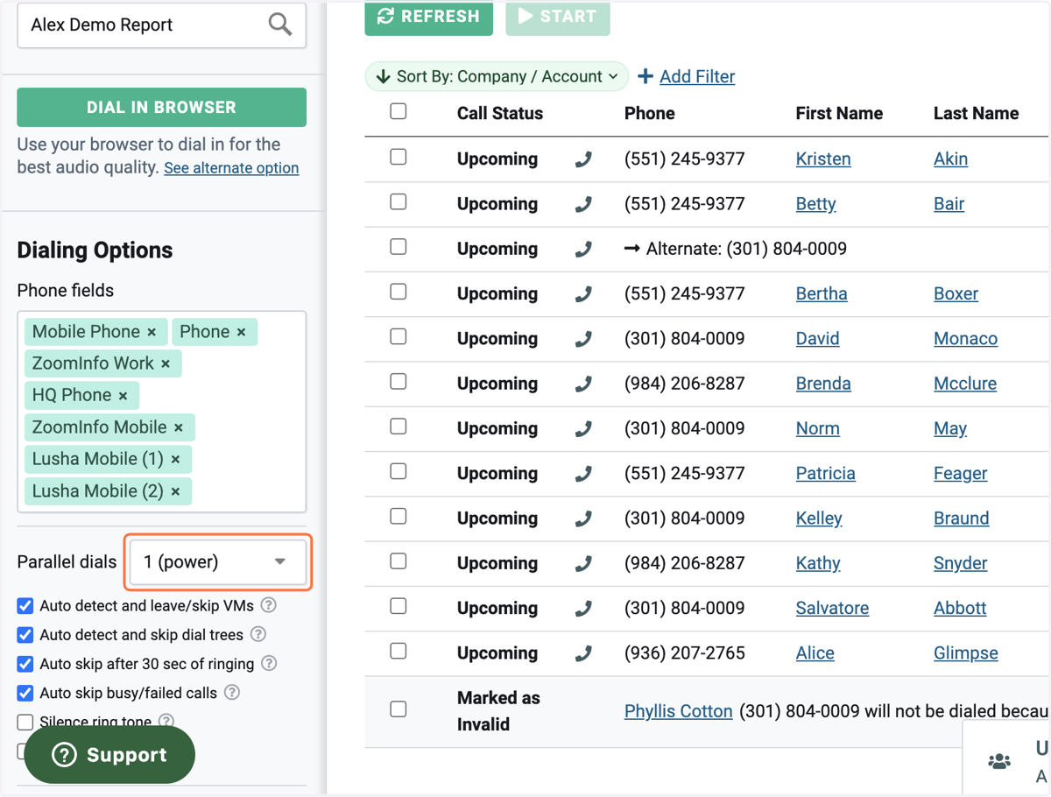The width and height of the screenshot is (1051, 797).
Task: Click the phone icon in Bertha Boxer's row
Action: [x=583, y=294]
